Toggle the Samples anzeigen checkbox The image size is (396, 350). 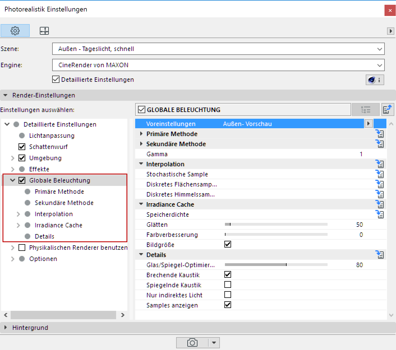pyautogui.click(x=228, y=305)
